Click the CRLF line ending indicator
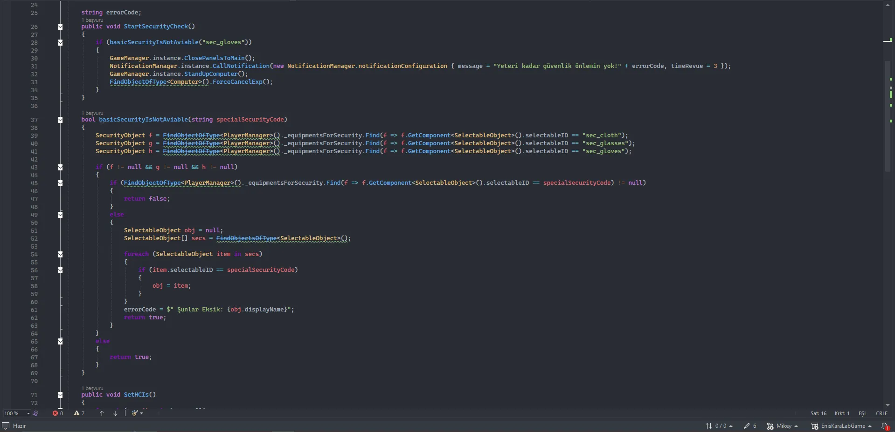The image size is (895, 432). [881, 413]
